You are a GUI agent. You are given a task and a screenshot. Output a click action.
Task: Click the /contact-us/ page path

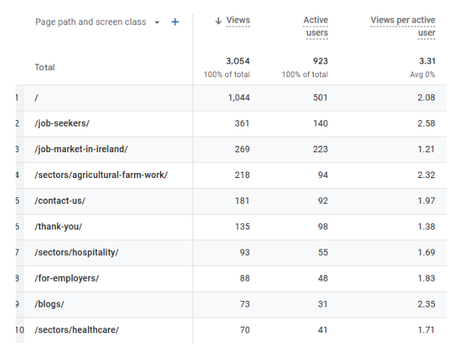[59, 201]
